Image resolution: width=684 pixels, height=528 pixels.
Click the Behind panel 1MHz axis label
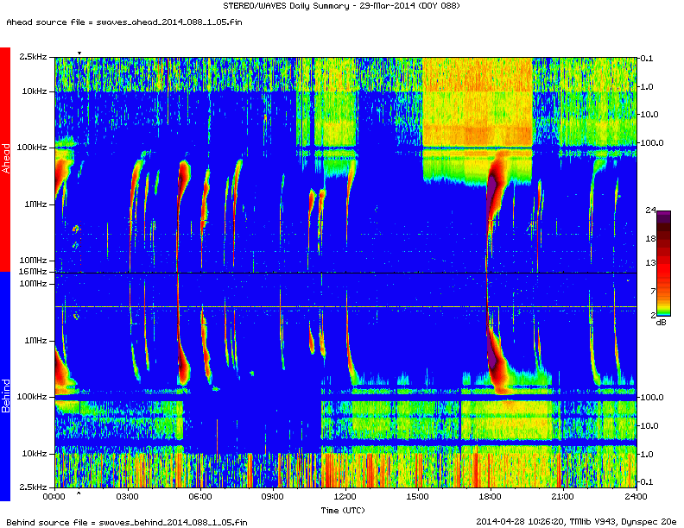35,341
